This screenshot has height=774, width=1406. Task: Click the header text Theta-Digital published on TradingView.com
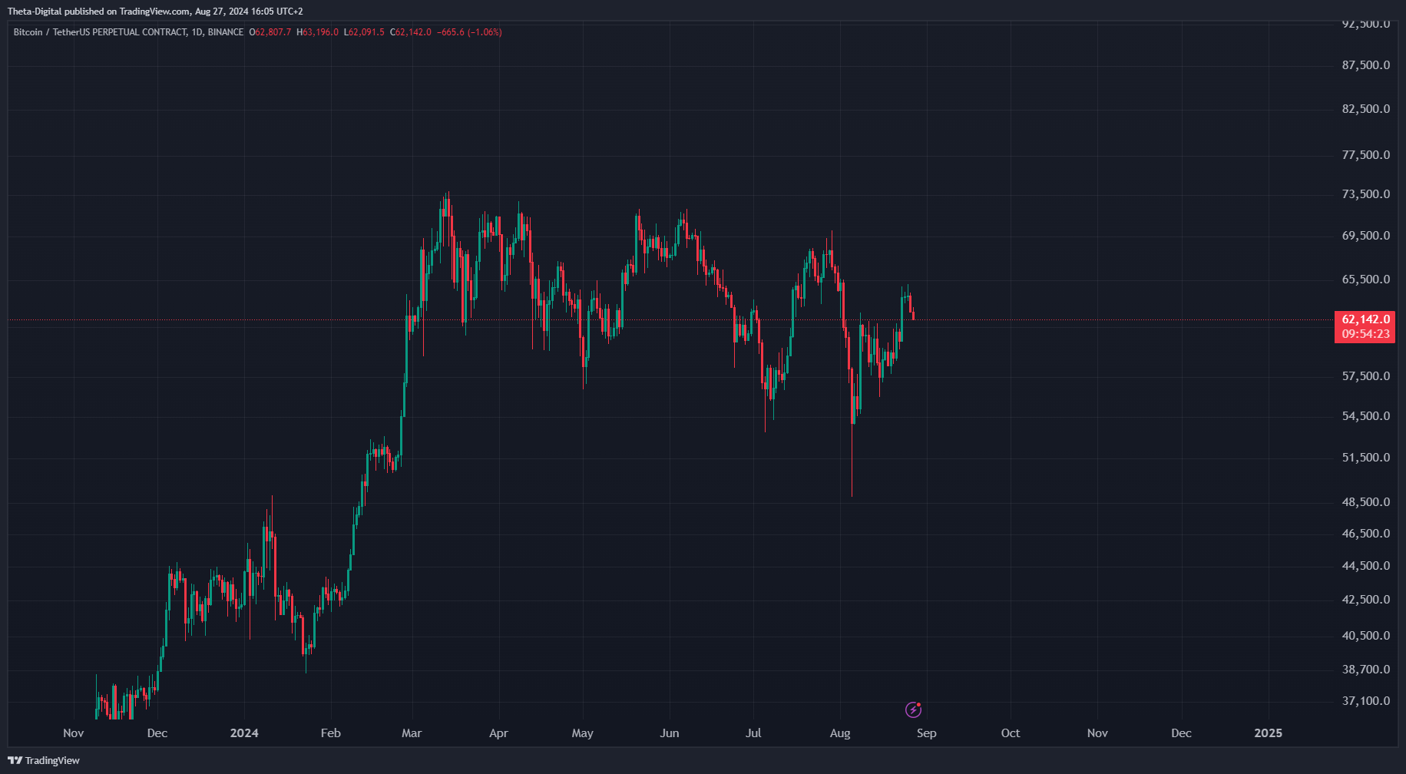click(99, 12)
